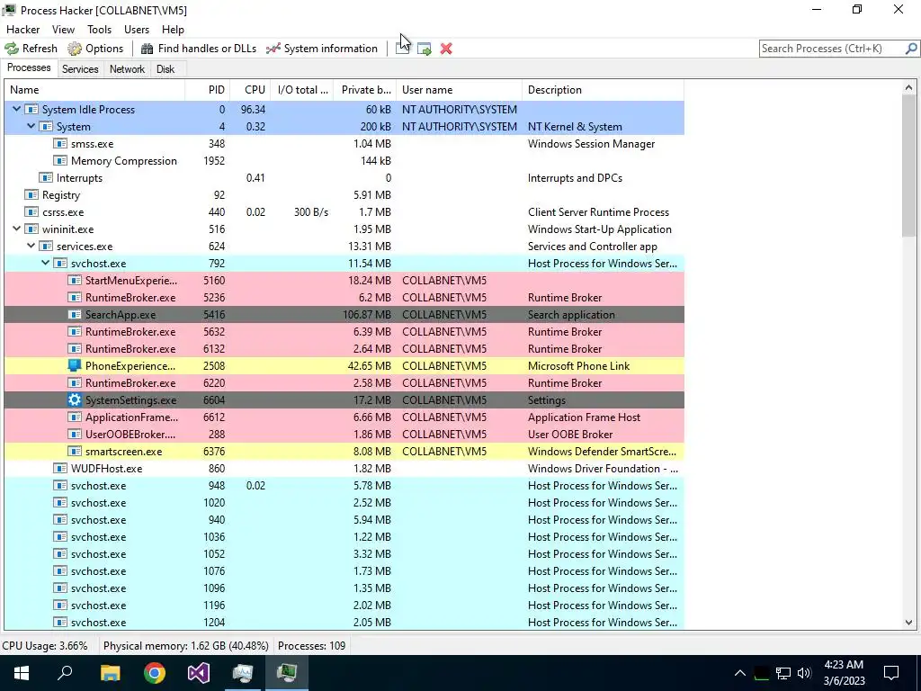921x691 pixels.
Task: Select the UserOOBEBroker process row
Action: 344,435
